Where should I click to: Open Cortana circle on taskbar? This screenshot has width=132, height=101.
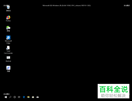[15, 97]
